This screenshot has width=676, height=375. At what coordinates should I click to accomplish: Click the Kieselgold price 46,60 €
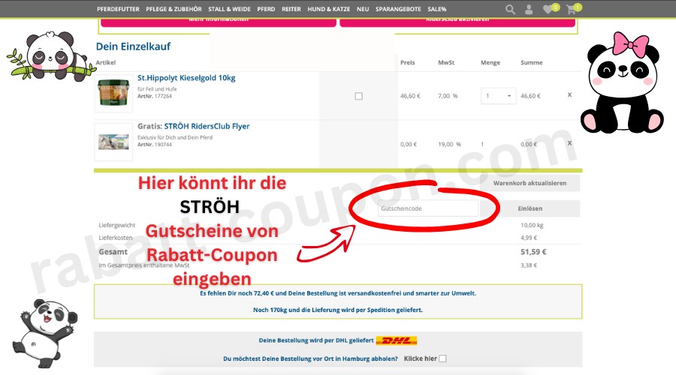click(x=410, y=96)
